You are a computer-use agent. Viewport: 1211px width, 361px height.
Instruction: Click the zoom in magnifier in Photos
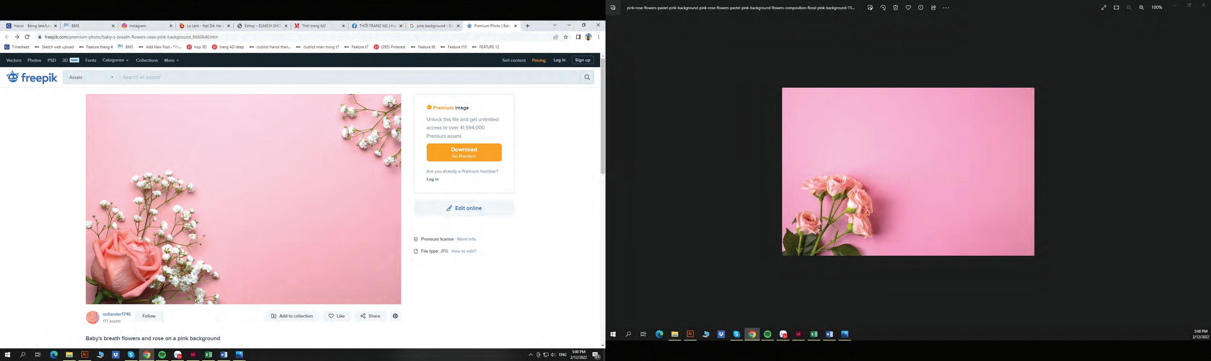coord(1141,8)
